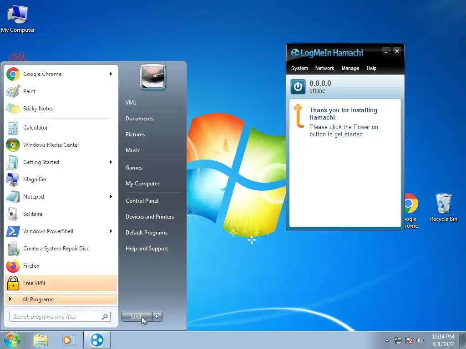
Task: Open the Notepad icon in Start menu
Action: click(x=13, y=196)
